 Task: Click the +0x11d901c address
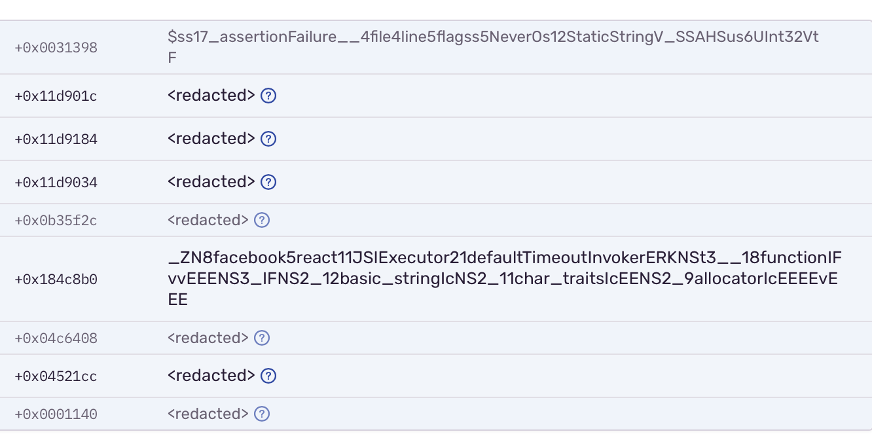[x=56, y=96]
